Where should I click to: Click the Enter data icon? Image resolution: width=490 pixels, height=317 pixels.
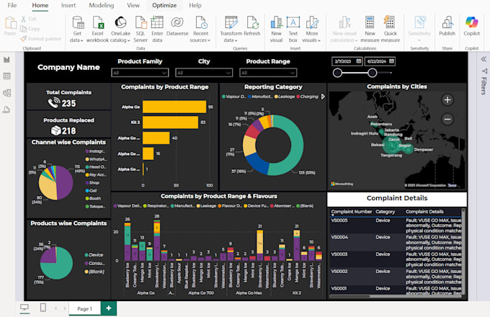tap(157, 23)
